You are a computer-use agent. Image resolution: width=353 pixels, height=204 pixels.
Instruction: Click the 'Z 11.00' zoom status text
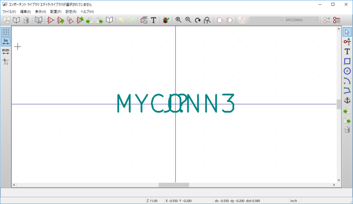152,200
